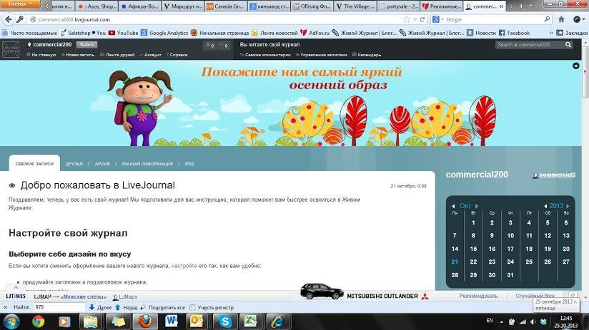Open Skype from the taskbar
The image size is (589, 330).
[225, 321]
